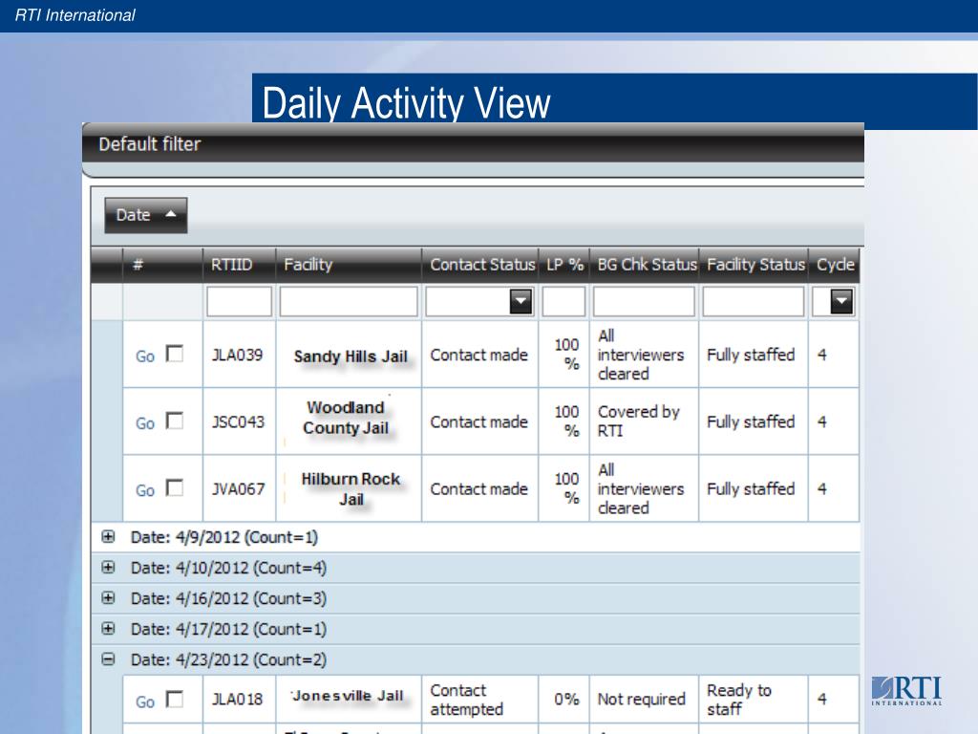Sort by the Facility column header
Screen dimensions: 978x734
coord(349,265)
